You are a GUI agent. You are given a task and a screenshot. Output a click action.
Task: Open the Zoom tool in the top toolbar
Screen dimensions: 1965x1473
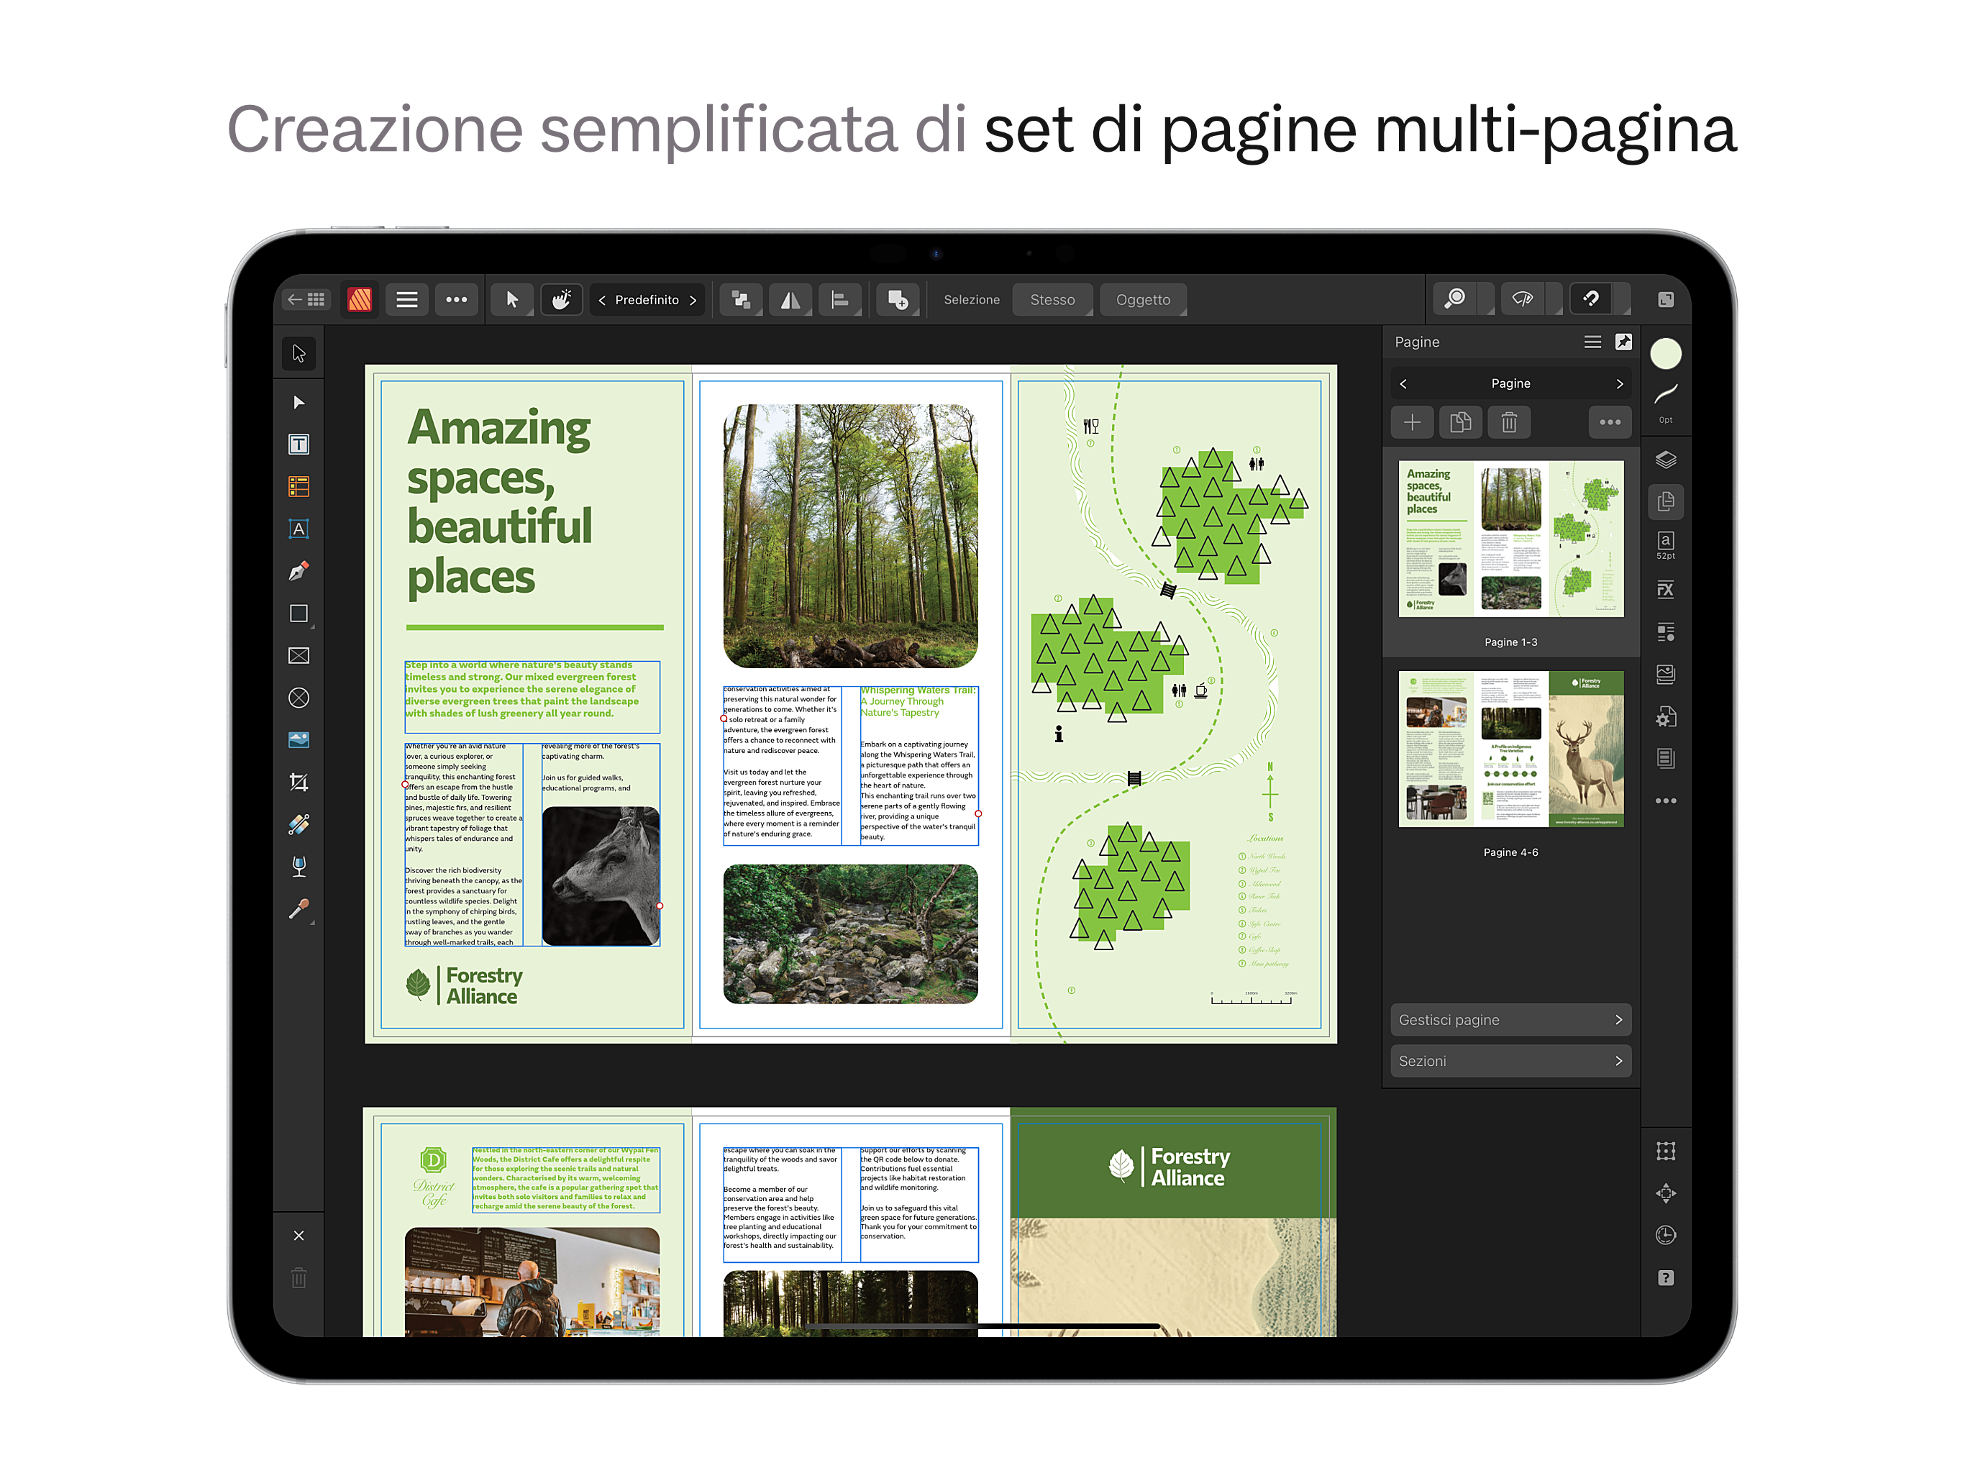click(x=1454, y=299)
